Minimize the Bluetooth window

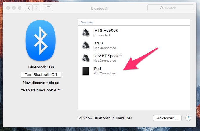pyautogui.click(x=14, y=8)
